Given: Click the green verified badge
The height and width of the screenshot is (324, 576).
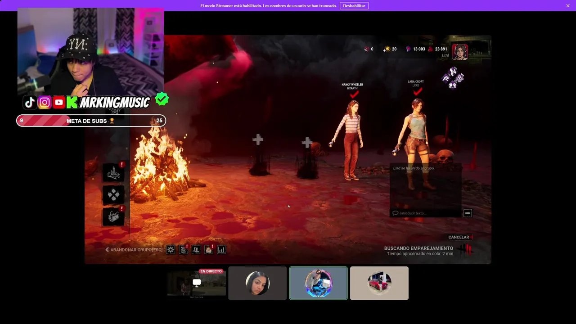Looking at the screenshot, I should pyautogui.click(x=162, y=99).
